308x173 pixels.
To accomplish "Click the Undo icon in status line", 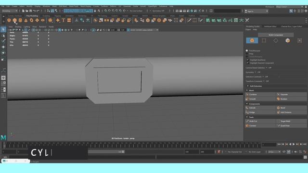I will click(34, 11).
